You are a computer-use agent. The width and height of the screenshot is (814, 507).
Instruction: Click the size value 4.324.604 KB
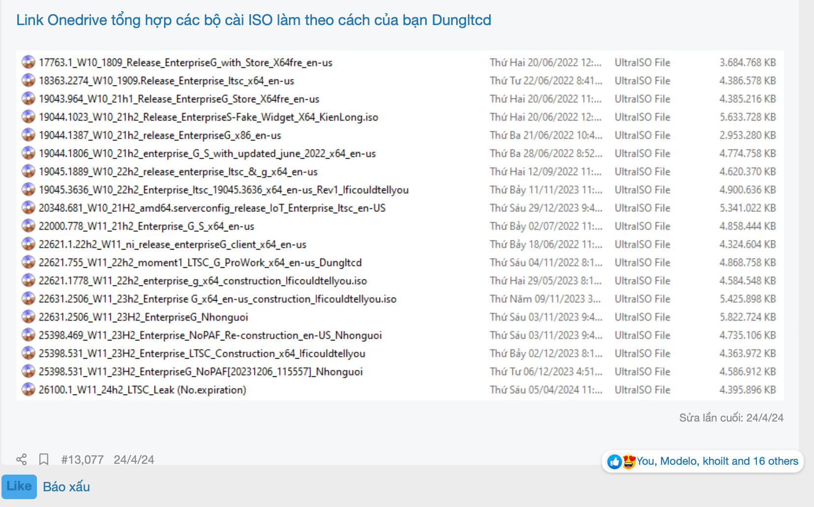tap(748, 244)
